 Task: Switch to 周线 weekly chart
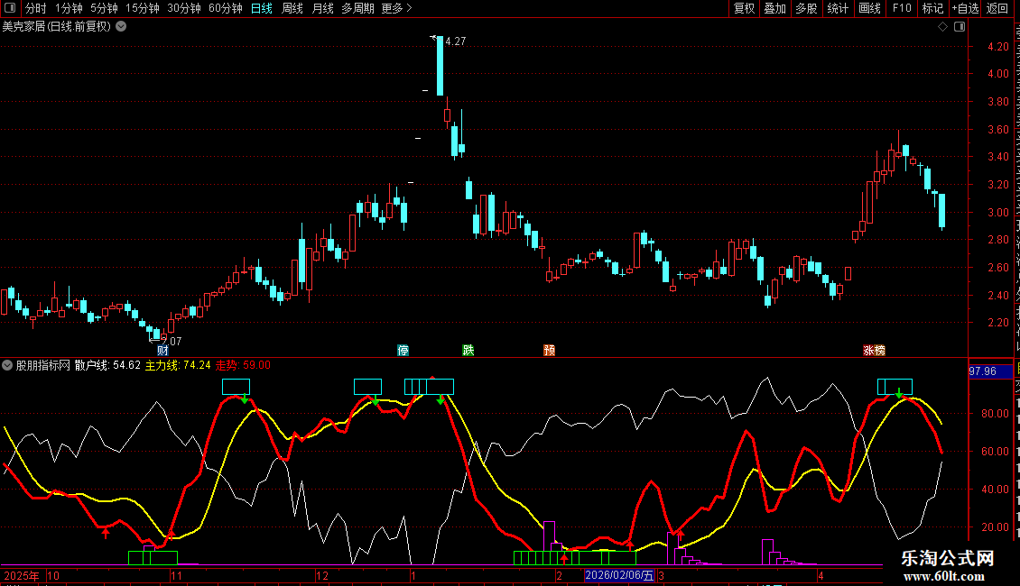pyautogui.click(x=292, y=8)
